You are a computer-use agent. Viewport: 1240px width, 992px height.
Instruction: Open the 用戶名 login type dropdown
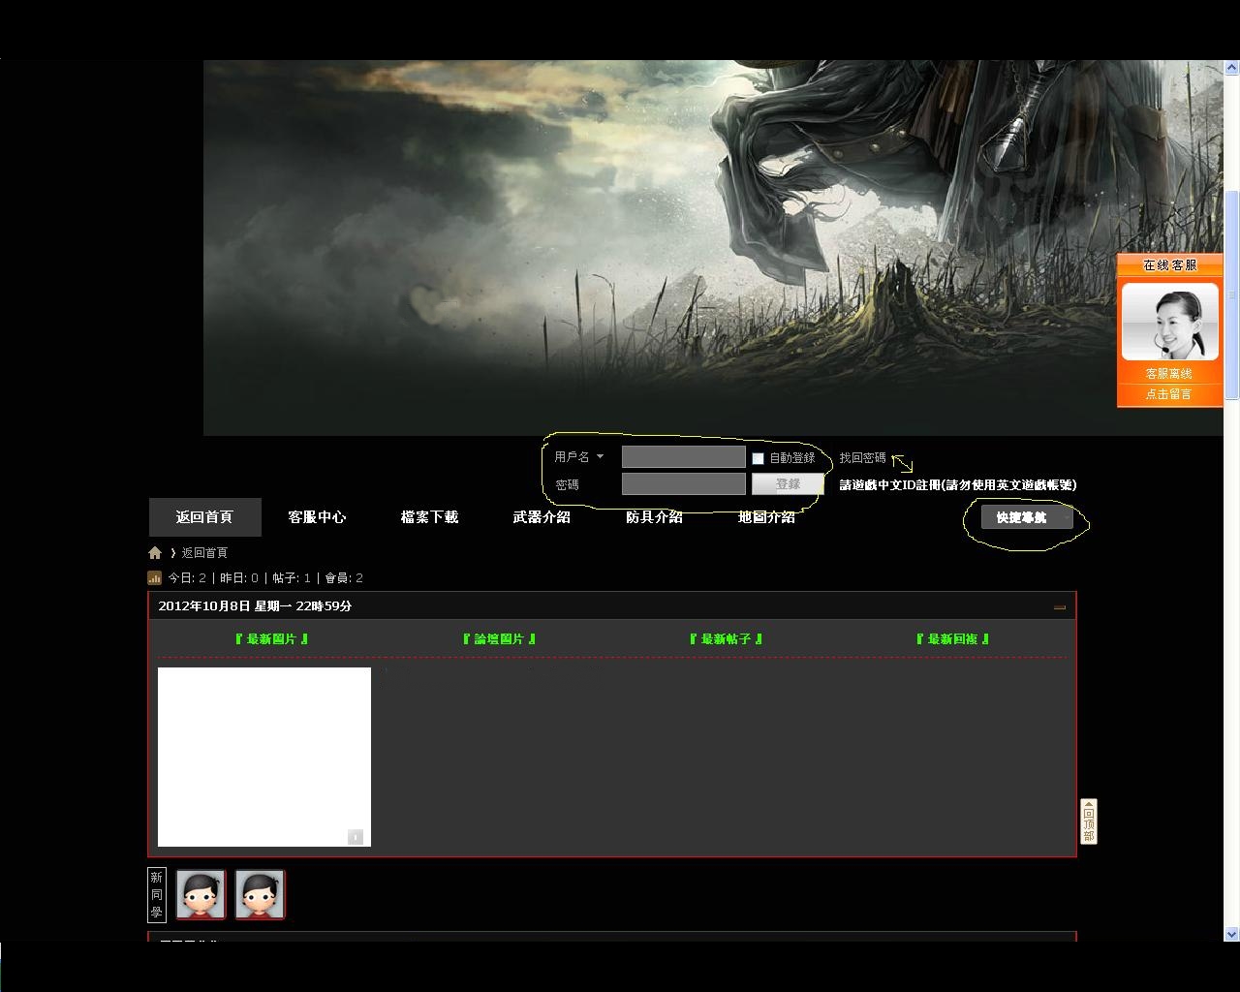click(x=579, y=457)
